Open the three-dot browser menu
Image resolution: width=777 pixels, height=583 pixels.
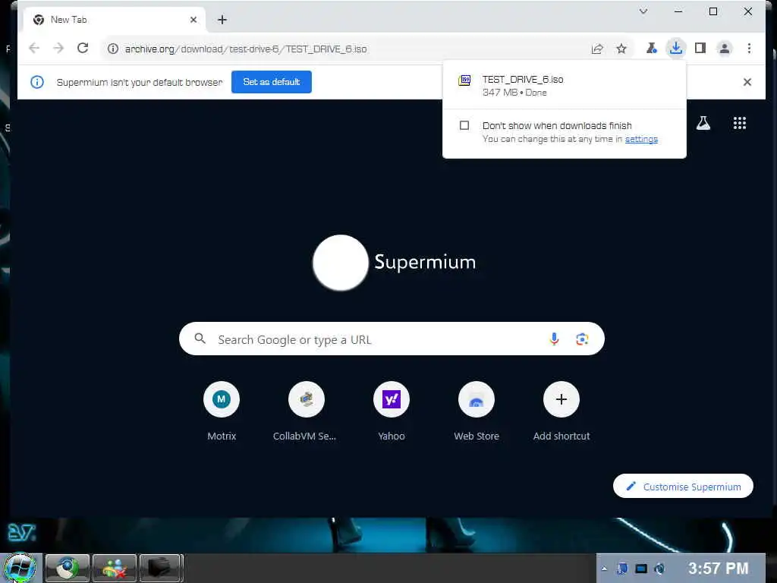click(x=749, y=48)
